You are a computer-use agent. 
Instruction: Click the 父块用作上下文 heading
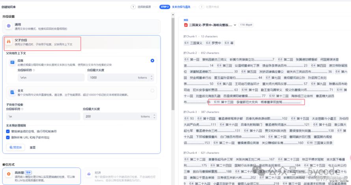16,53
